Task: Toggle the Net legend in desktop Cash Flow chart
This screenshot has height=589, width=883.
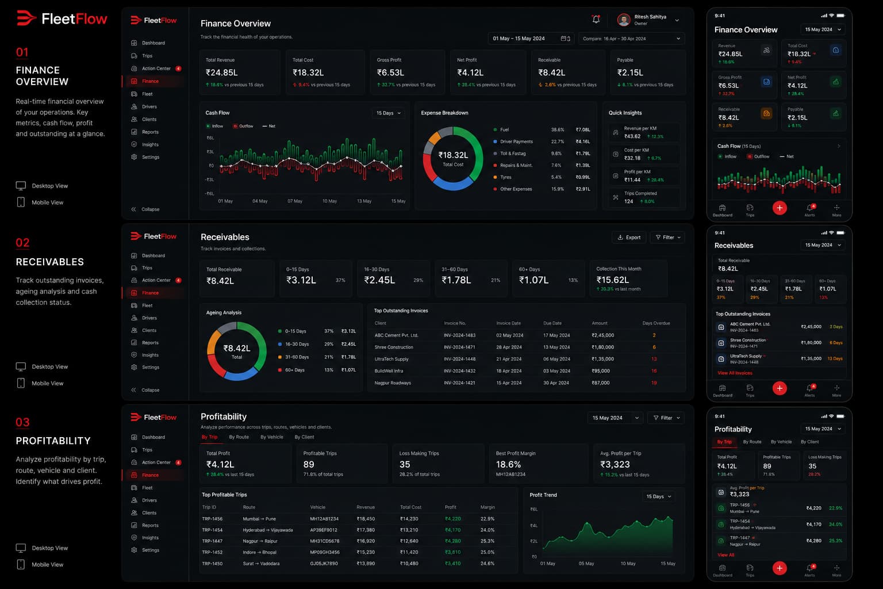Action: (268, 126)
